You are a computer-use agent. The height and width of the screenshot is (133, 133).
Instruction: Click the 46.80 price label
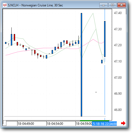click(x=118, y=110)
